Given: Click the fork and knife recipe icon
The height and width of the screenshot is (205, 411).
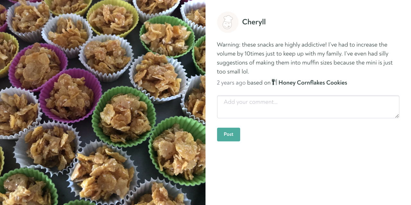Looking at the screenshot, I should [274, 82].
